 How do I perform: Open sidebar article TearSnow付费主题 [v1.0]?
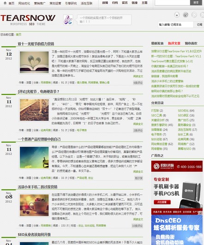click(x=172, y=61)
